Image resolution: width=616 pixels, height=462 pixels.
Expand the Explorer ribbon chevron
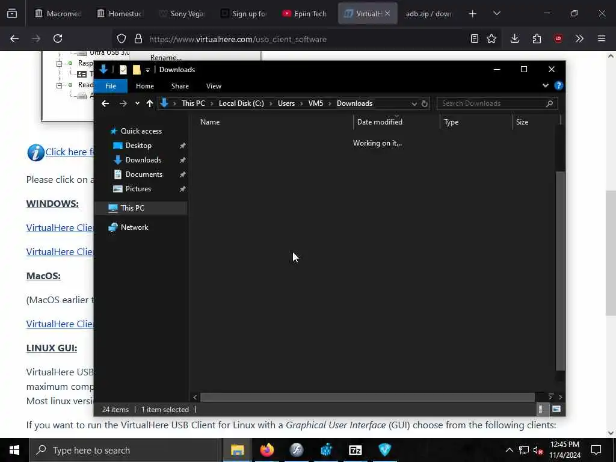click(x=545, y=85)
